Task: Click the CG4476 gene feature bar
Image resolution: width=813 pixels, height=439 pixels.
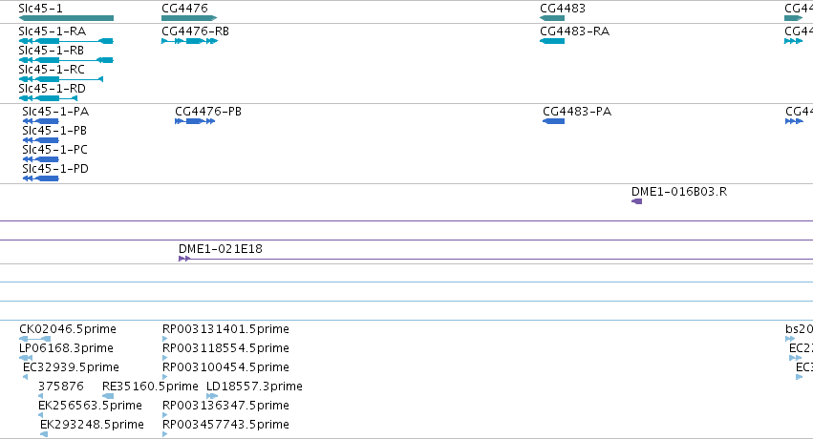Action: click(x=189, y=18)
